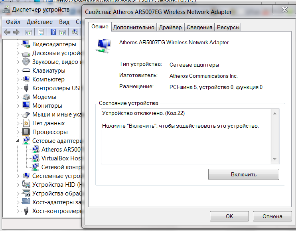Click the Клавиатуры keyboard icon
Screen dimensions: 296x231
tap(26, 70)
